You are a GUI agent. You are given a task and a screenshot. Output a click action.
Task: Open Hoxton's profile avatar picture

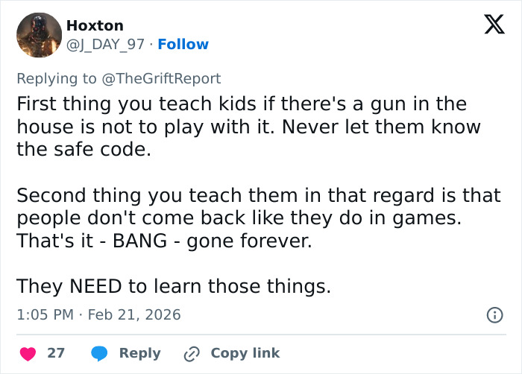[39, 35]
